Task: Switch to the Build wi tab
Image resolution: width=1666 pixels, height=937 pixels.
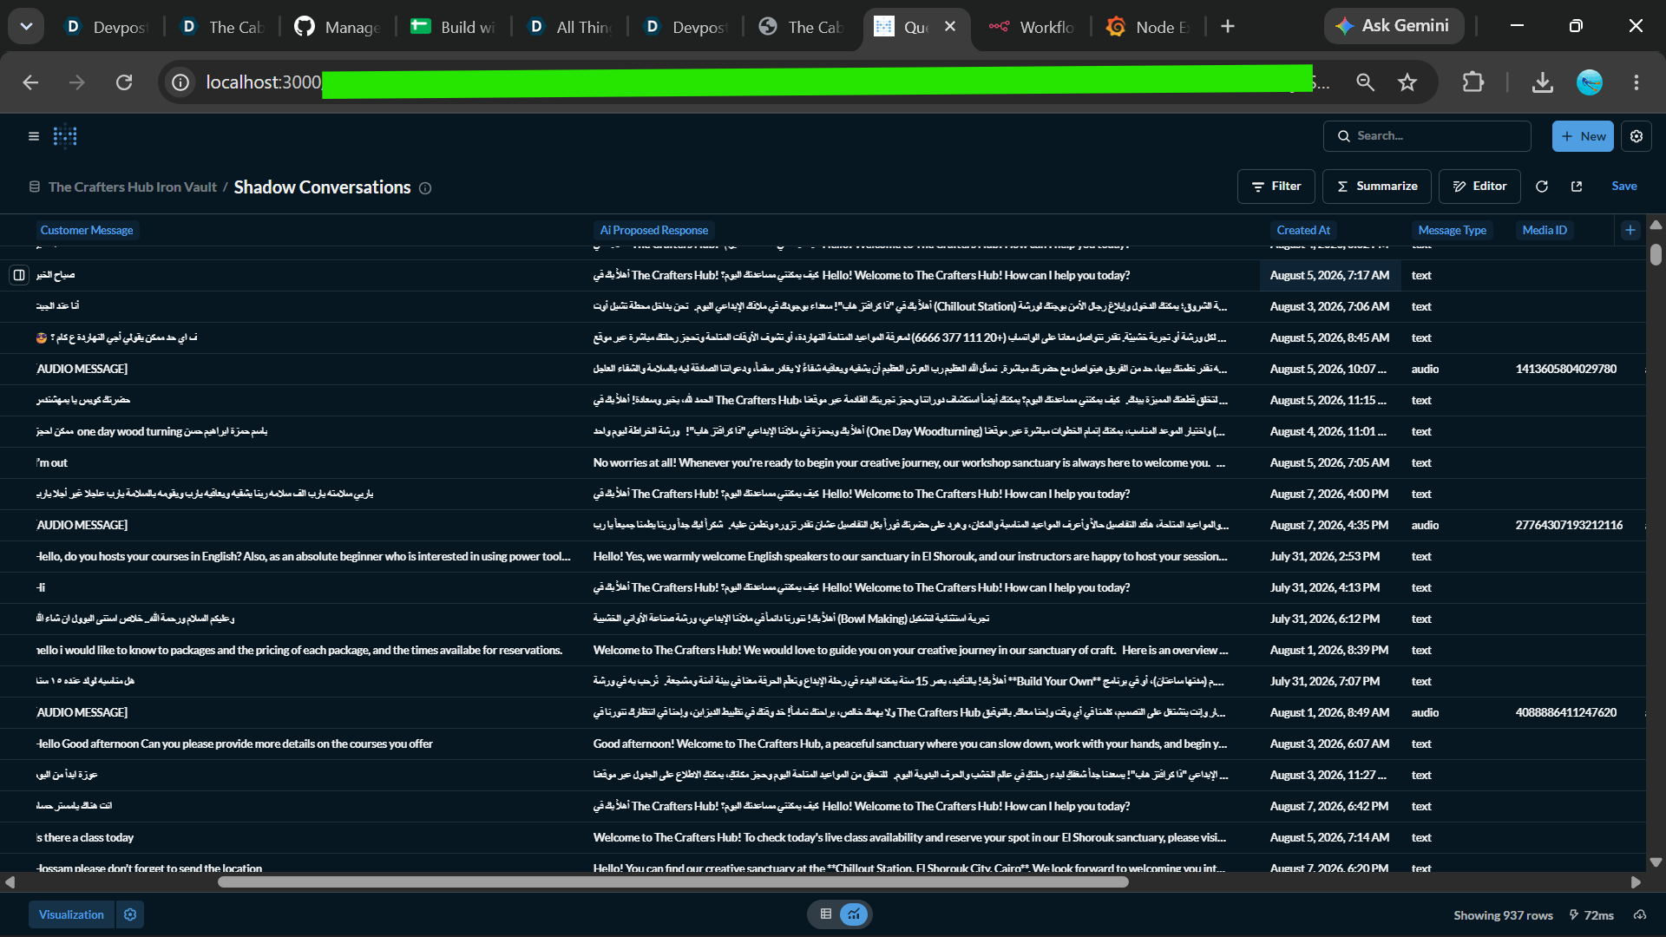Action: coord(453,27)
